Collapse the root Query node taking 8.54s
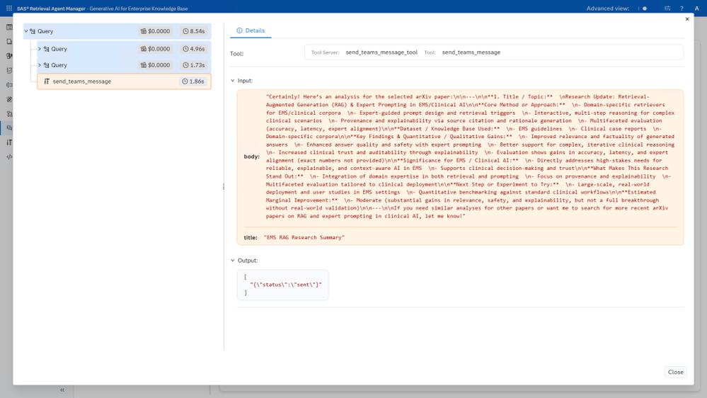 pyautogui.click(x=26, y=31)
